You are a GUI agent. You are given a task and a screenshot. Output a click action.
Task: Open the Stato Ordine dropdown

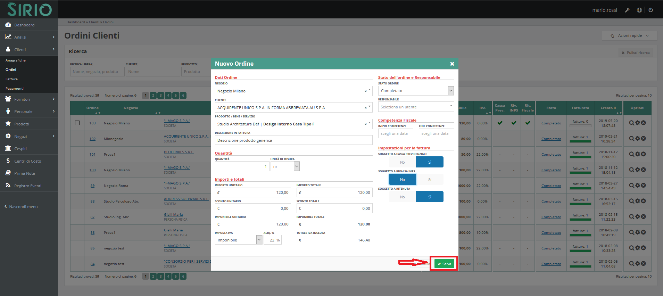450,91
